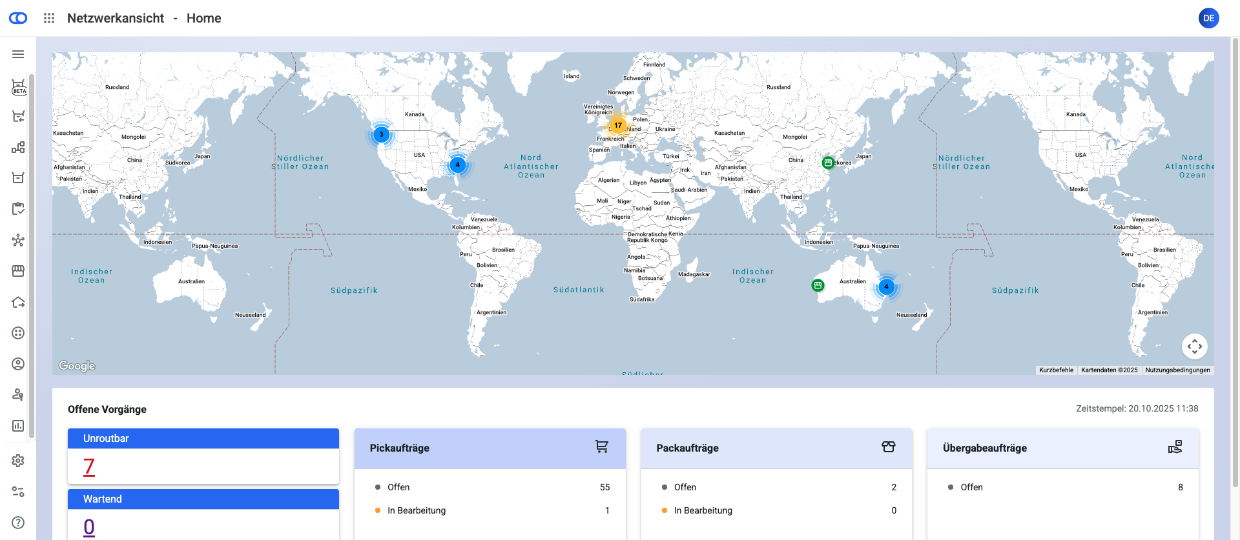This screenshot has height=540, width=1240.
Task: Click the cluster marker 3 in western North America
Action: [381, 134]
